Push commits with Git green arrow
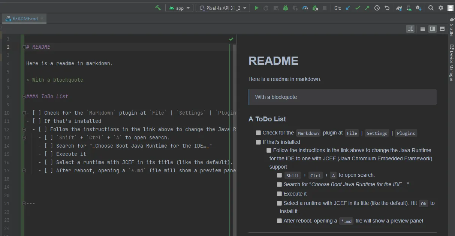This screenshot has height=236, width=455. point(367,8)
